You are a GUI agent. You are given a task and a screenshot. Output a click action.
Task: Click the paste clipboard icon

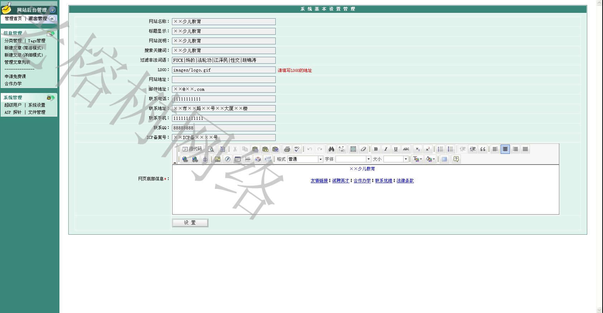(255, 149)
